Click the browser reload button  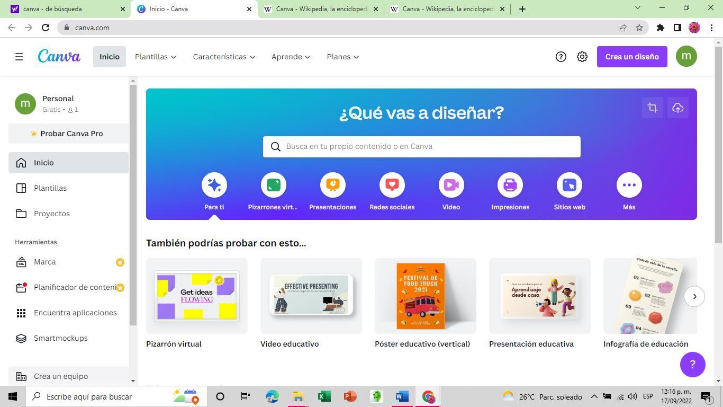click(46, 28)
